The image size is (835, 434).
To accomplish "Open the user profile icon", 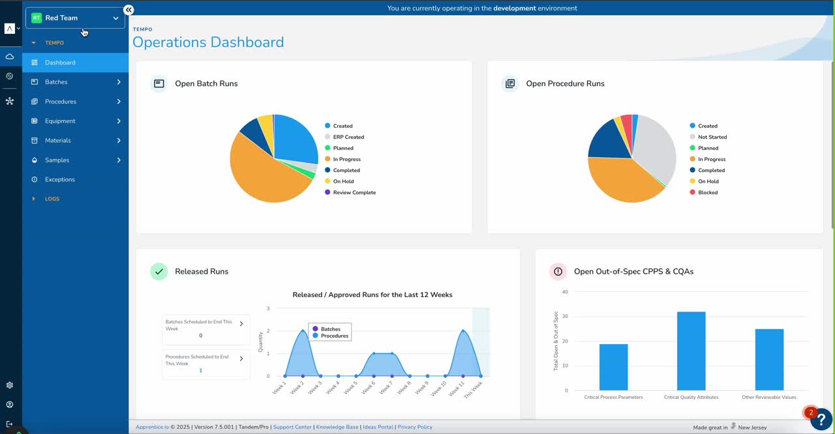I will pyautogui.click(x=9, y=405).
